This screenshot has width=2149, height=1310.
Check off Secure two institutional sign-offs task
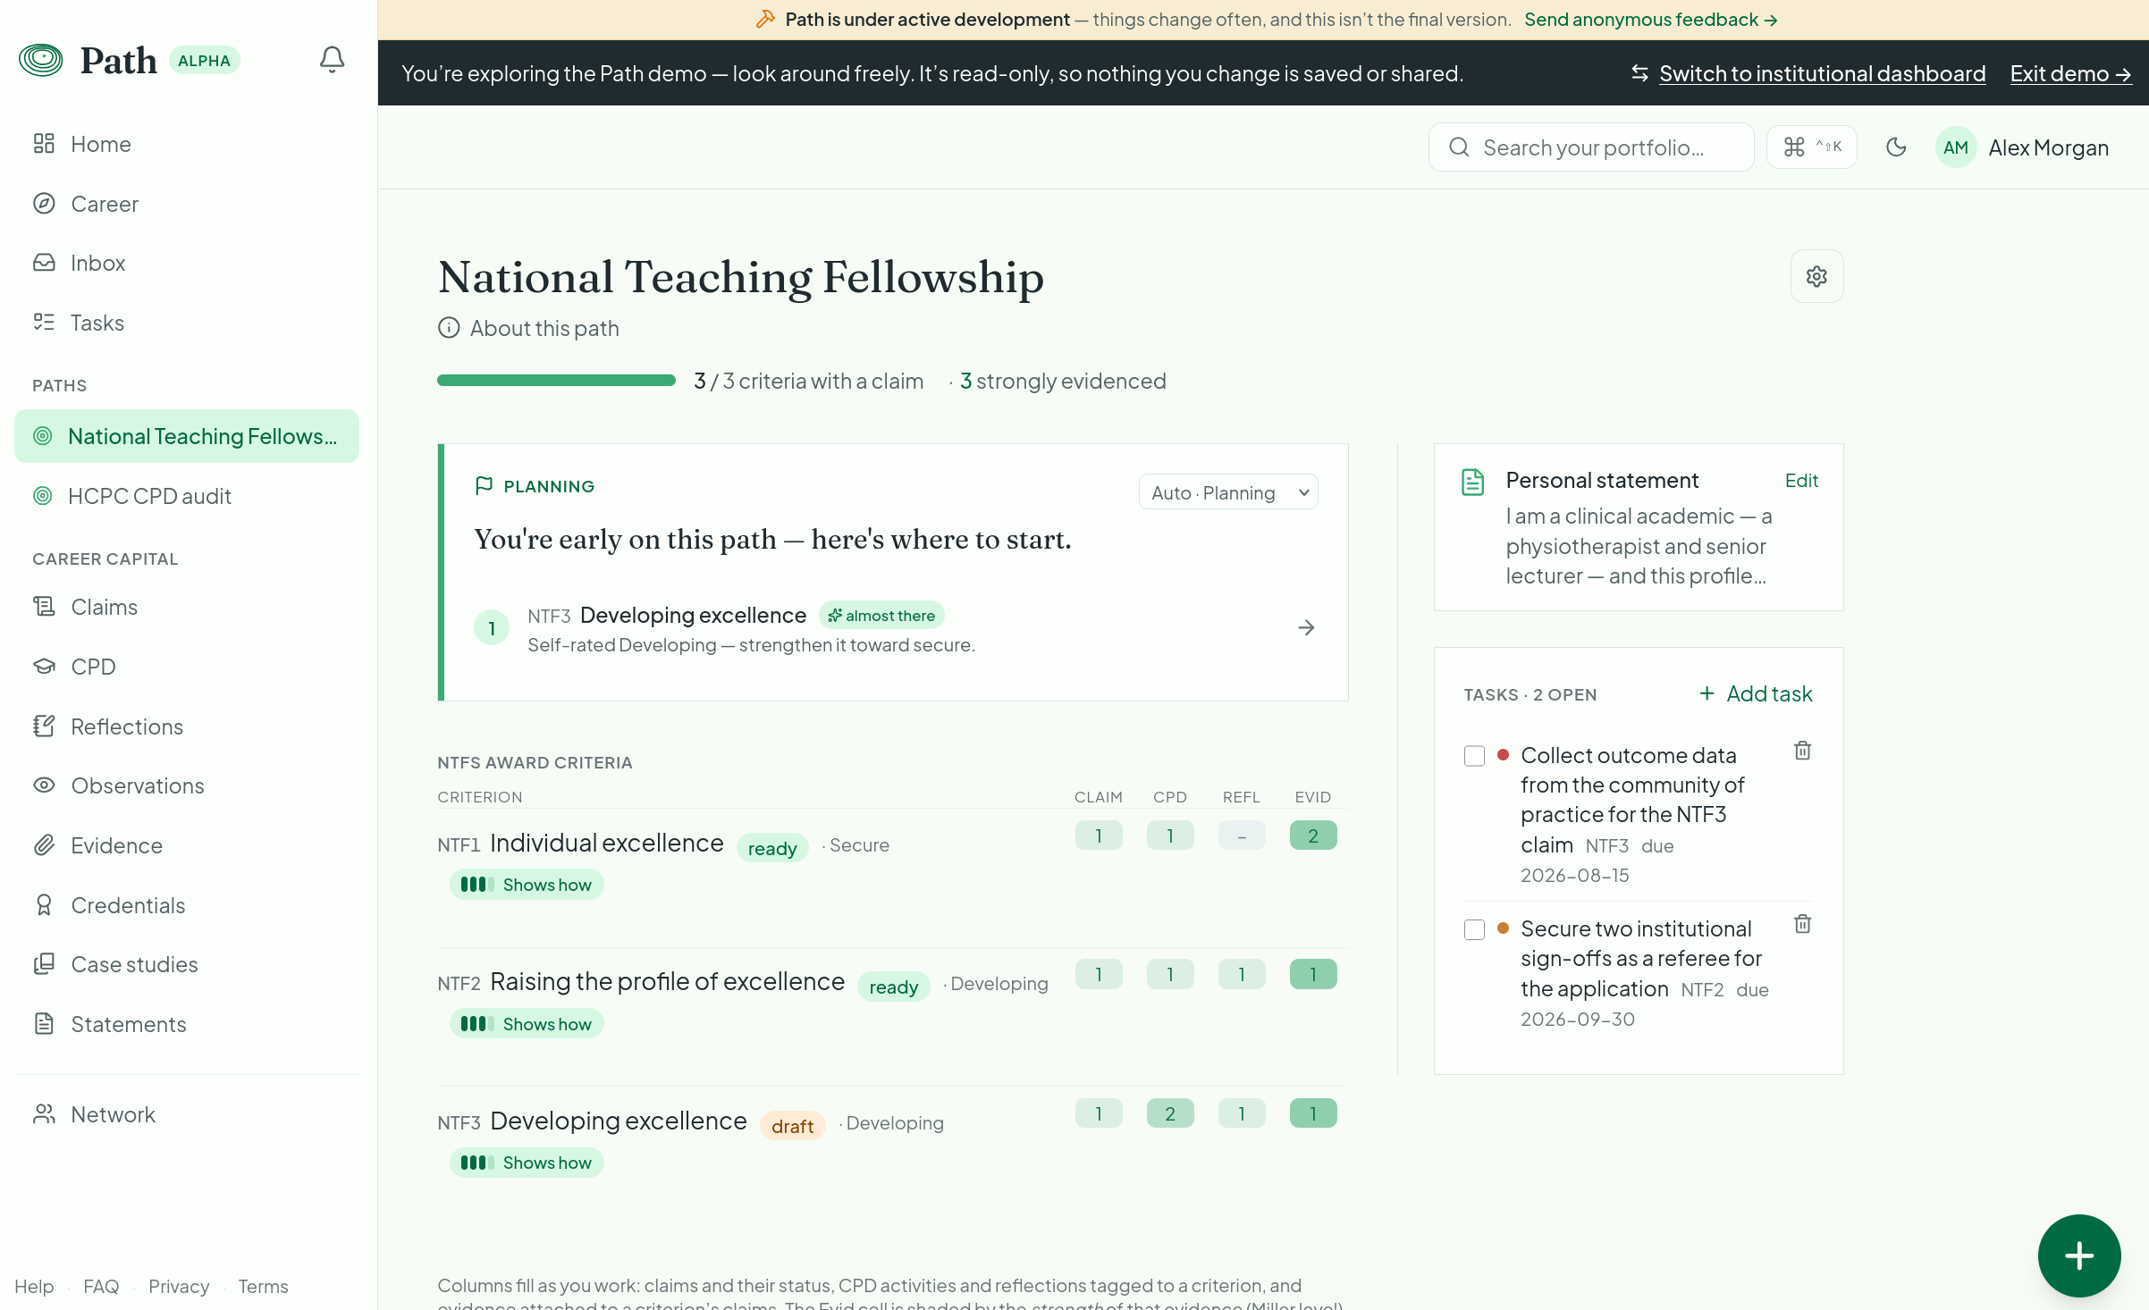point(1474,929)
